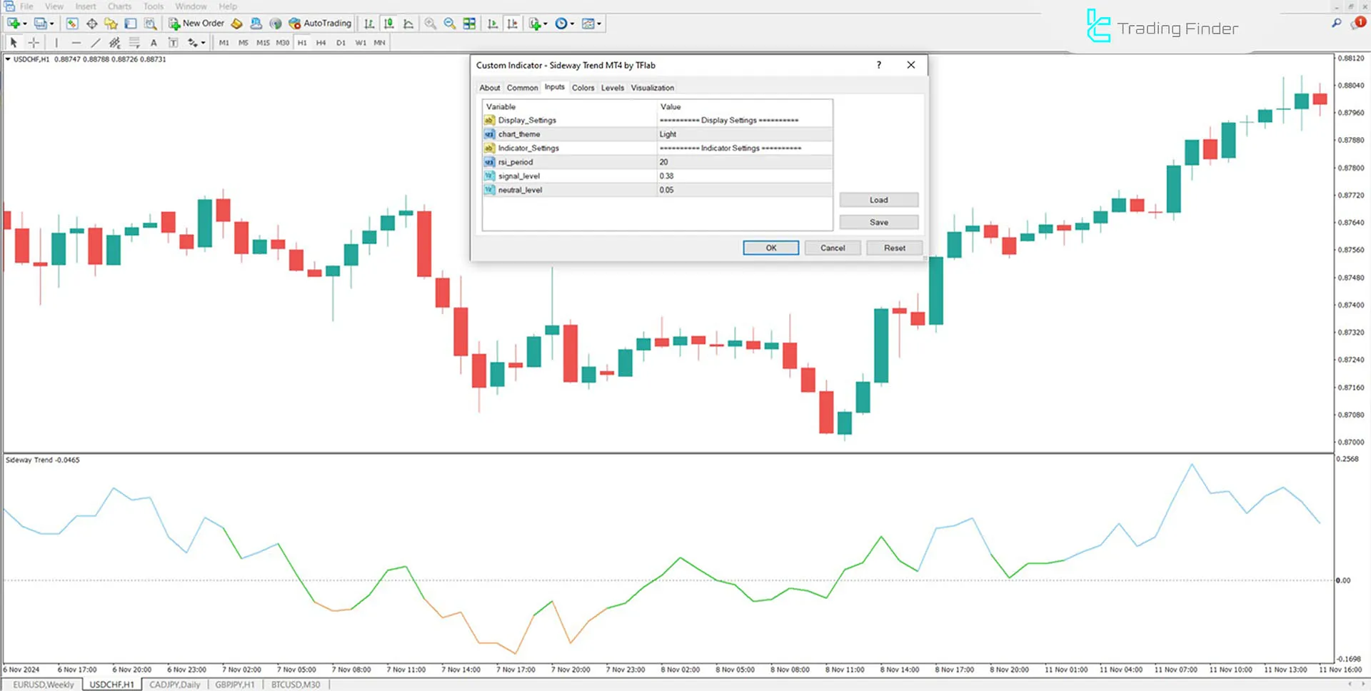Switch chart to candlestick display

(x=389, y=24)
